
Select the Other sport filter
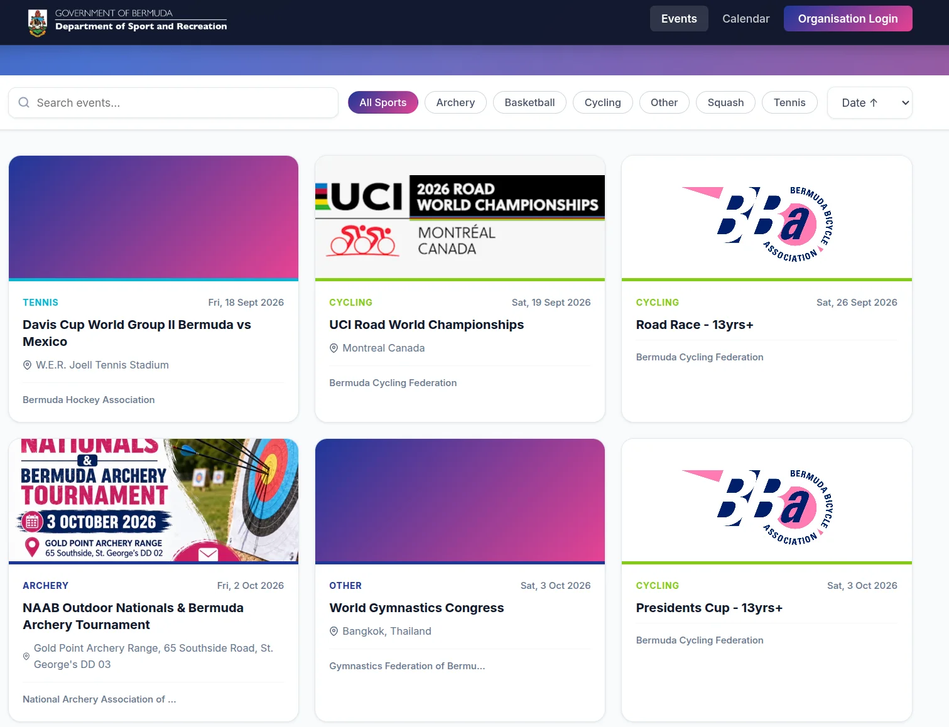664,102
